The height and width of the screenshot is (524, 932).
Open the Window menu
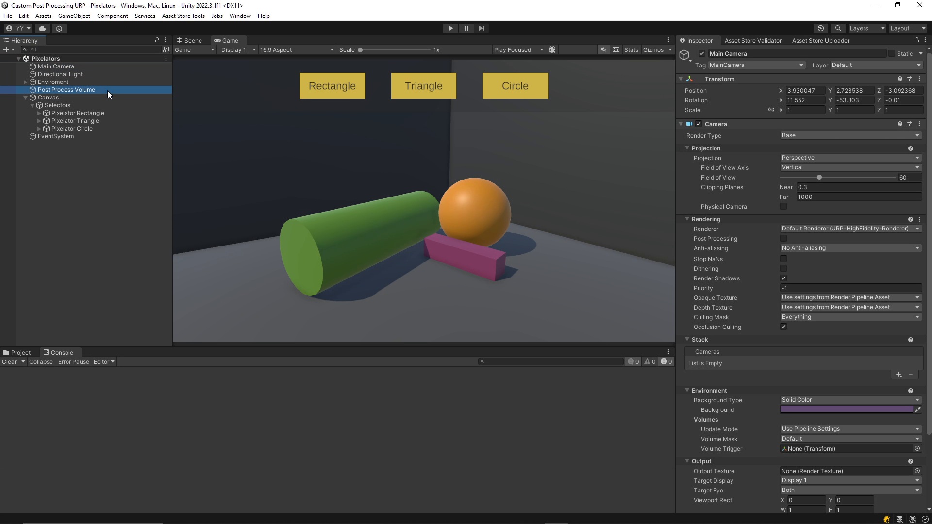click(x=240, y=16)
